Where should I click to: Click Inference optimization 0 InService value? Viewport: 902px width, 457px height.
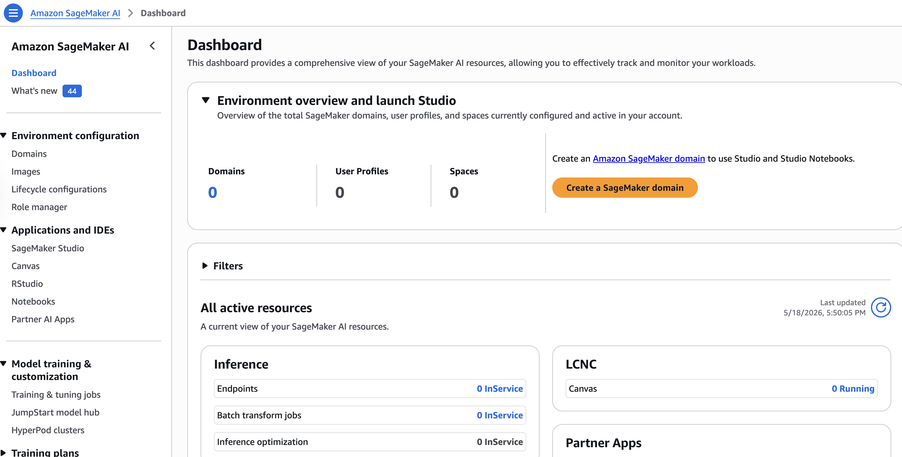pyautogui.click(x=500, y=441)
